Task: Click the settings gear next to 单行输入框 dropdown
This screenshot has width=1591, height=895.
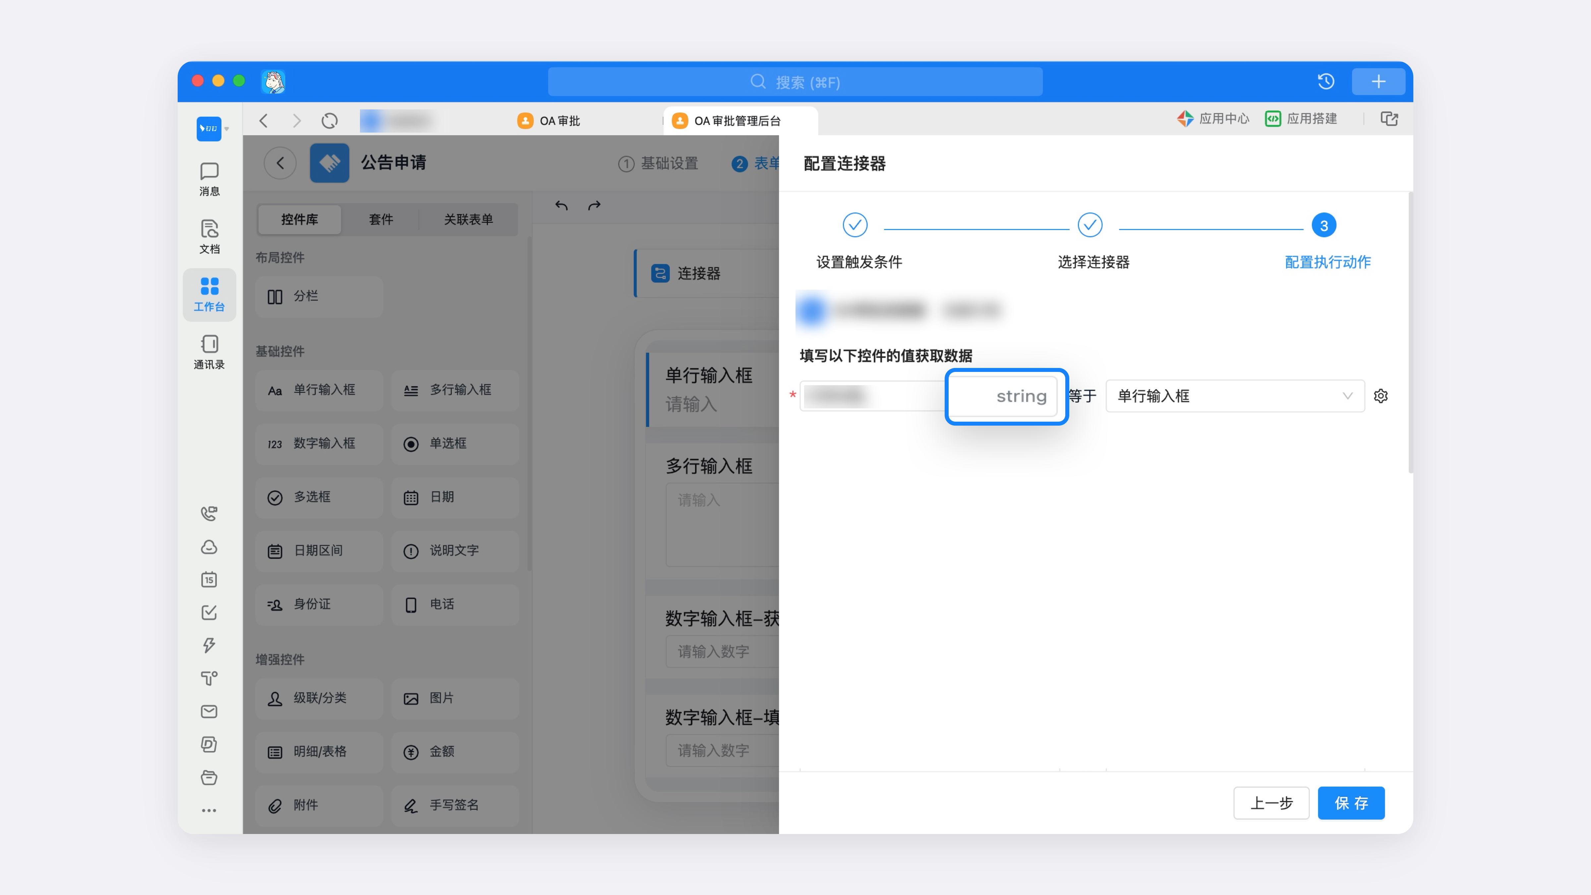Action: (1381, 396)
